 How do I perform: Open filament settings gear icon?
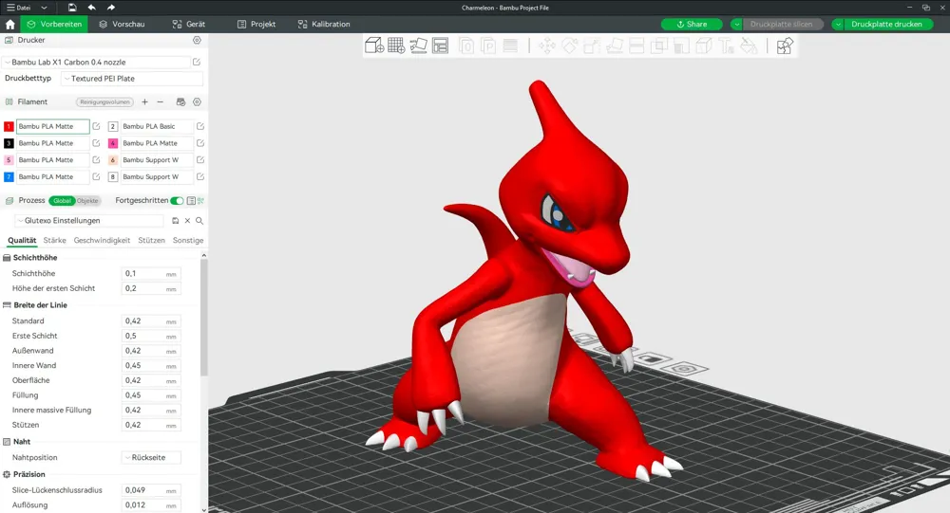(x=197, y=101)
